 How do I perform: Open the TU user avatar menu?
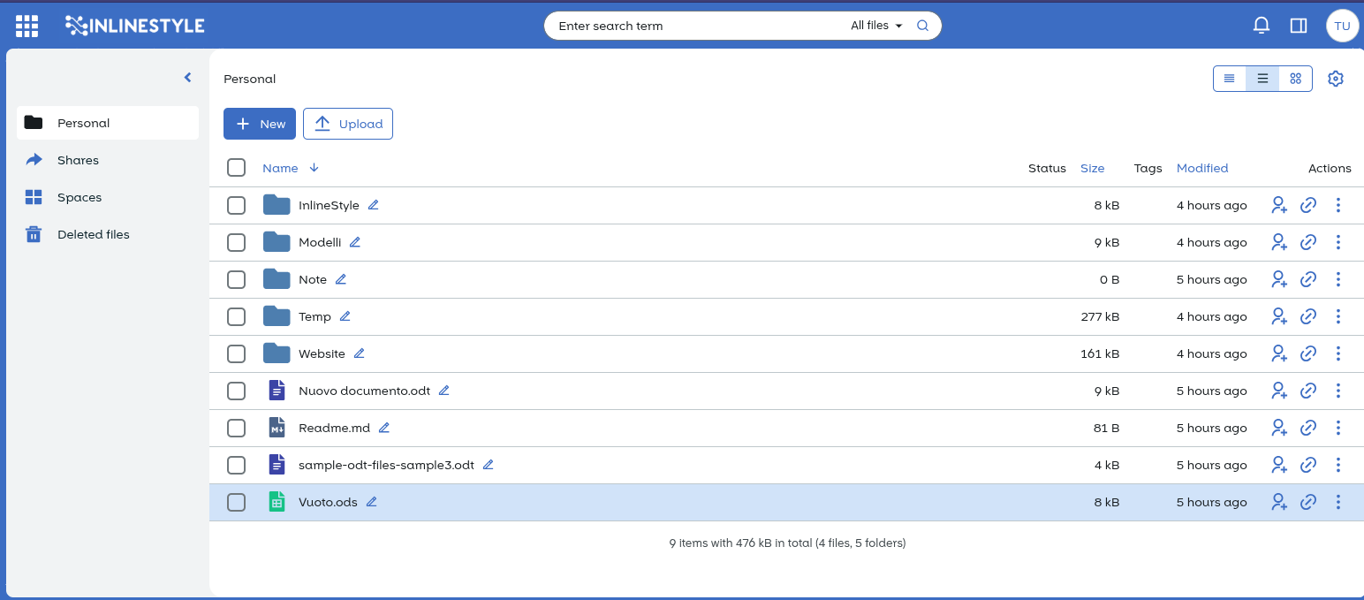[x=1342, y=26]
